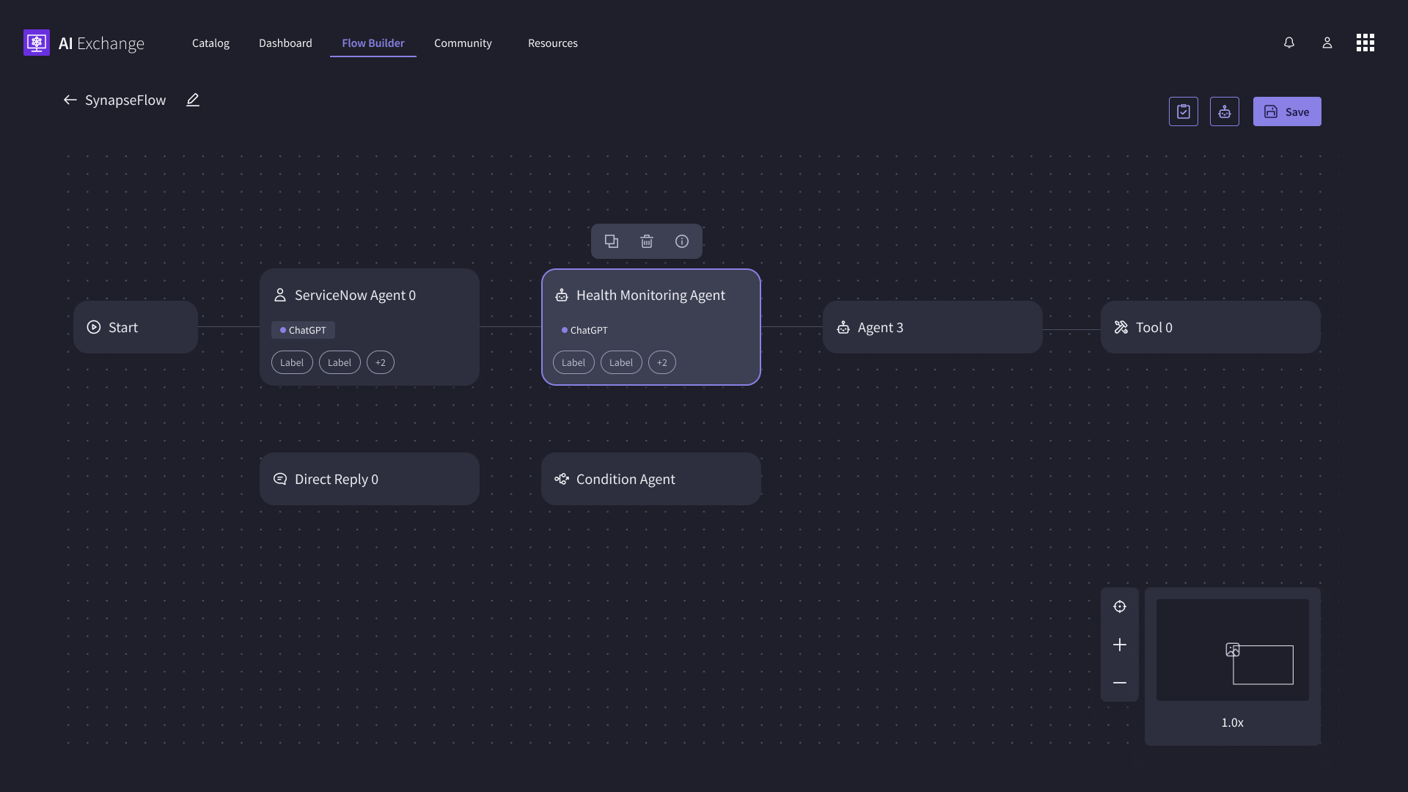Click the edit pencil next to SynapseFlow
1408x792 pixels.
click(192, 100)
